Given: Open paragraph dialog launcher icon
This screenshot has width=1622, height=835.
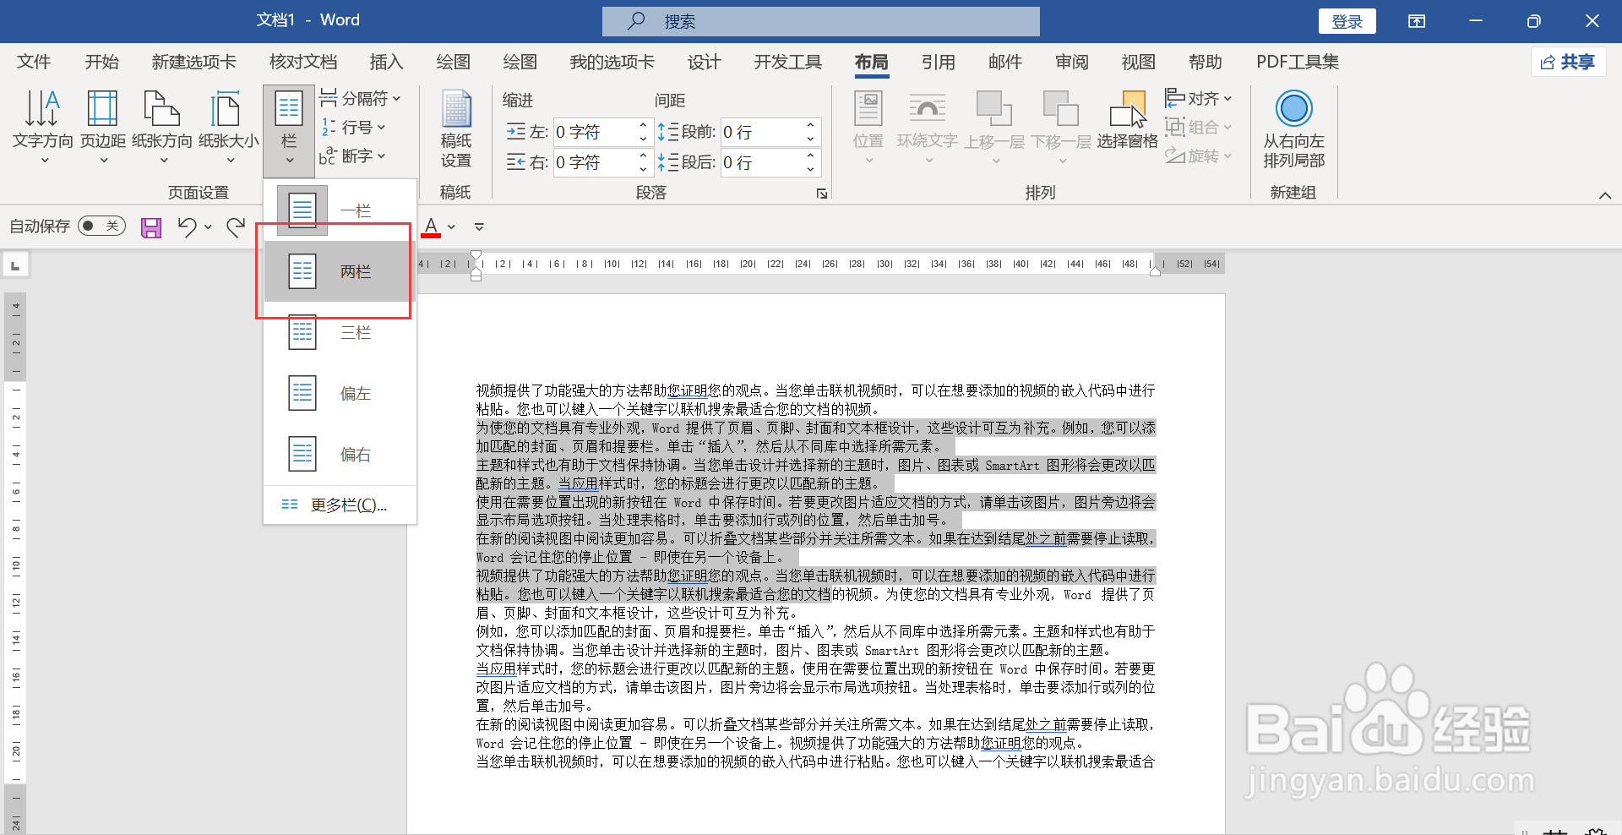Looking at the screenshot, I should pyautogui.click(x=821, y=194).
